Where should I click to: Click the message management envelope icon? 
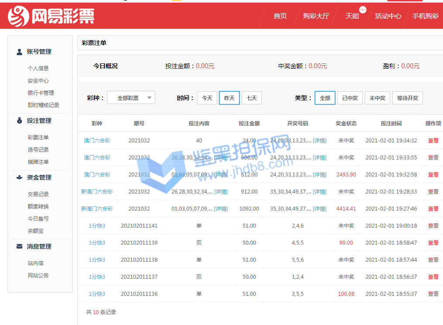coord(19,246)
